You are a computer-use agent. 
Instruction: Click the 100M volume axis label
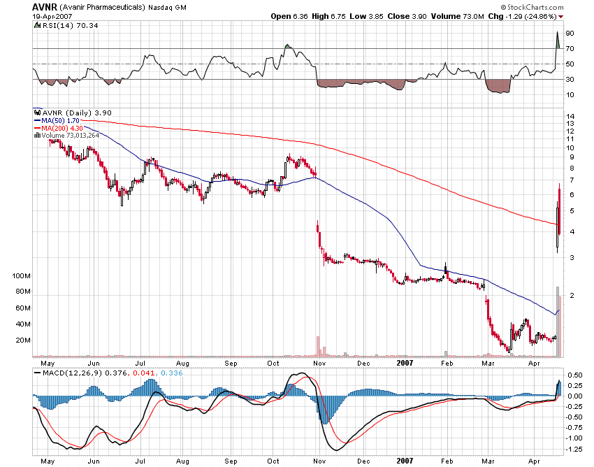coord(21,276)
